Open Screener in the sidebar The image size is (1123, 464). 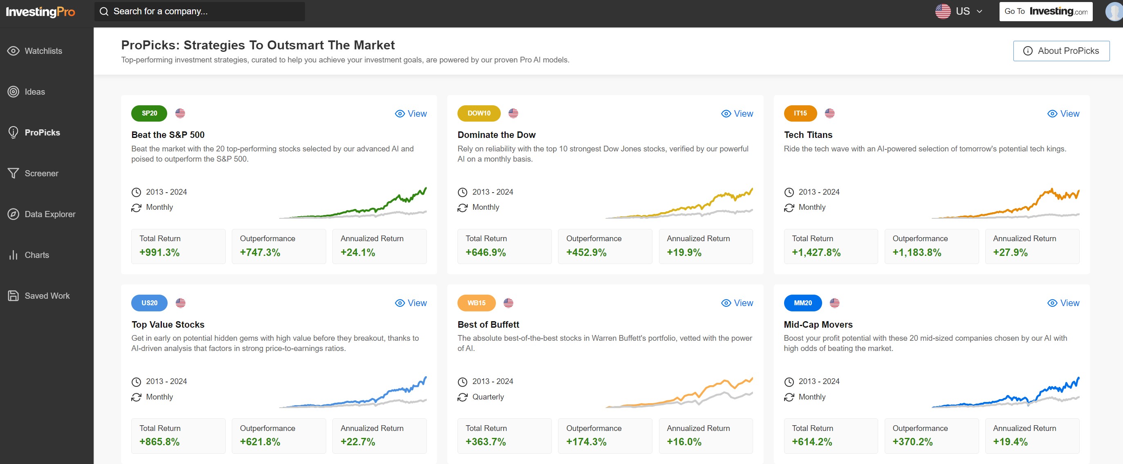(x=47, y=173)
